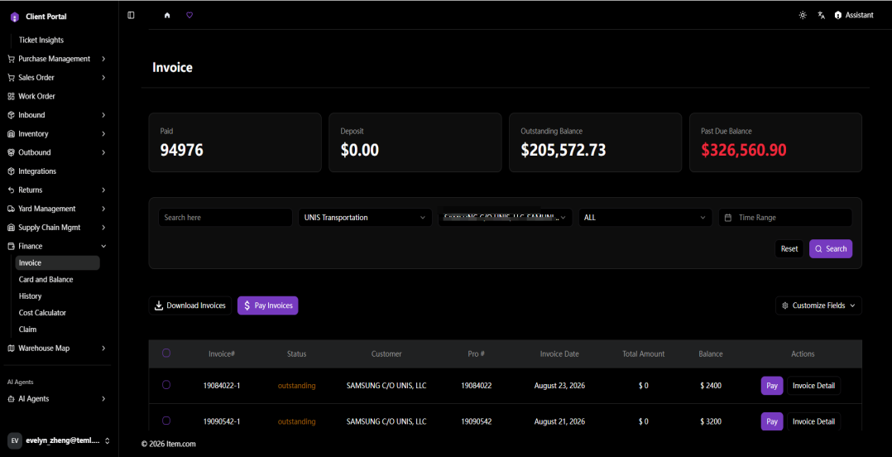Image resolution: width=892 pixels, height=457 pixels.
Task: Click the AI Agents robot icon
Action: pyautogui.click(x=12, y=399)
